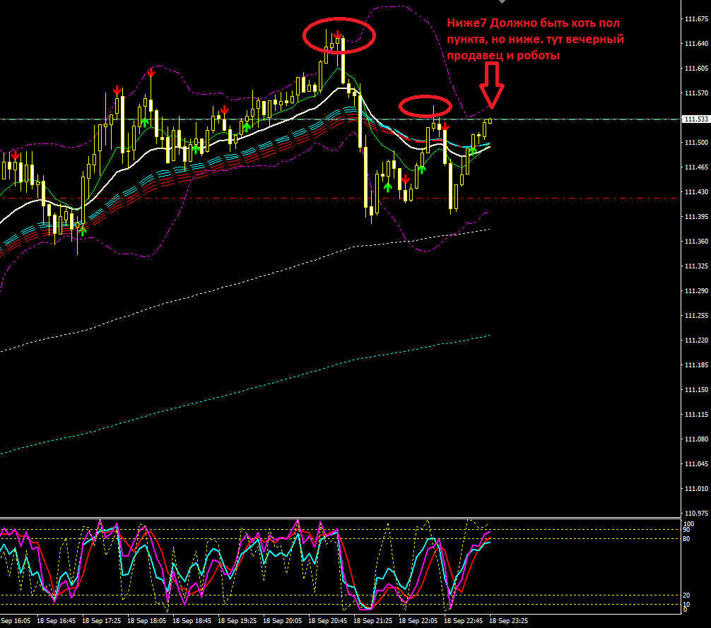Click the 111.255 price scale label

point(696,316)
